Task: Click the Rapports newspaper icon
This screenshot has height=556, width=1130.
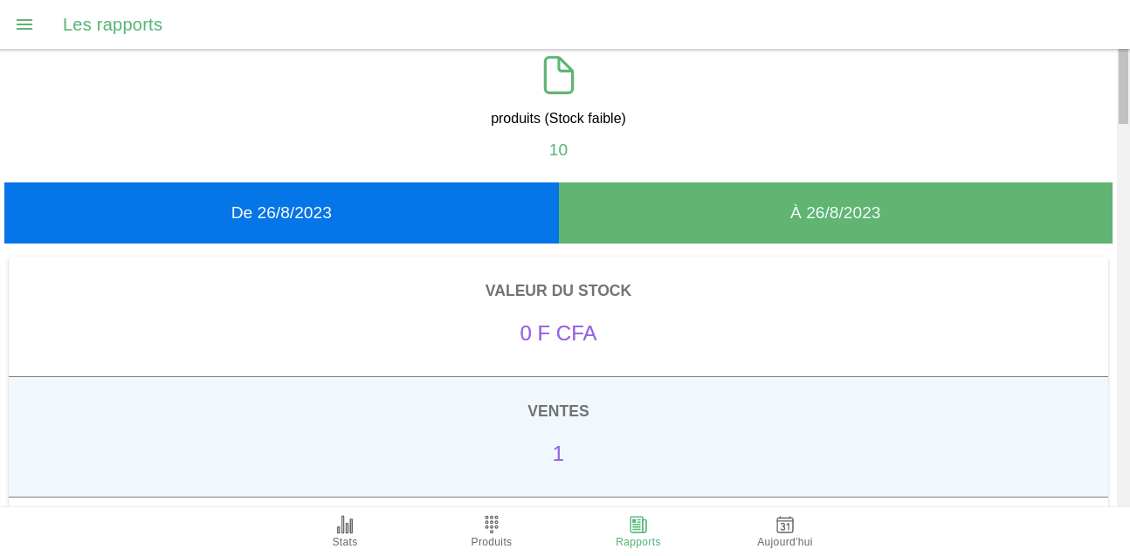Action: (638, 525)
